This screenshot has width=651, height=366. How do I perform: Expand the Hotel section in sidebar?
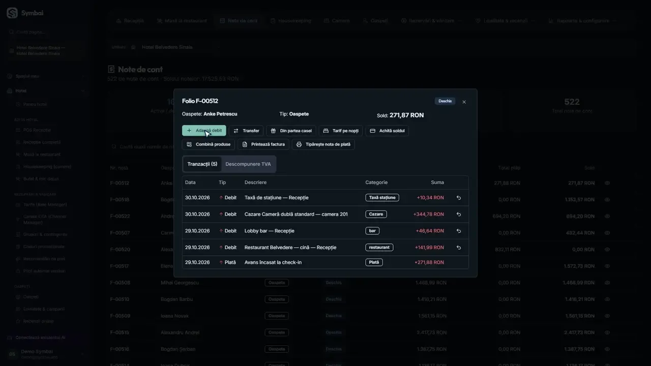click(x=46, y=91)
